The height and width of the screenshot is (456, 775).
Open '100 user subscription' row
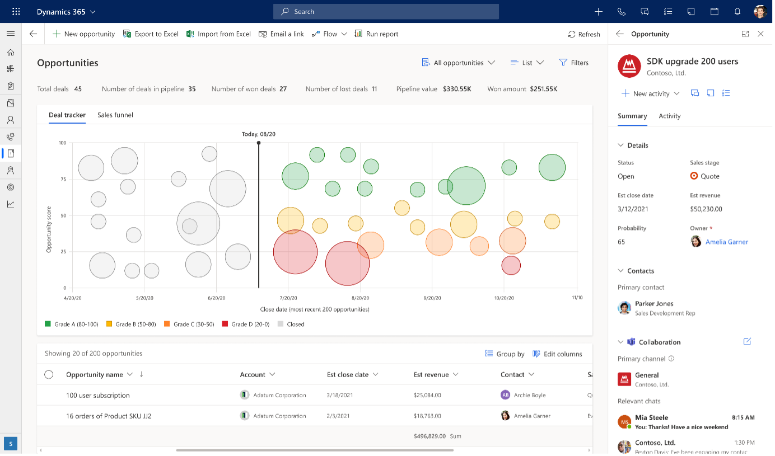tap(315, 395)
